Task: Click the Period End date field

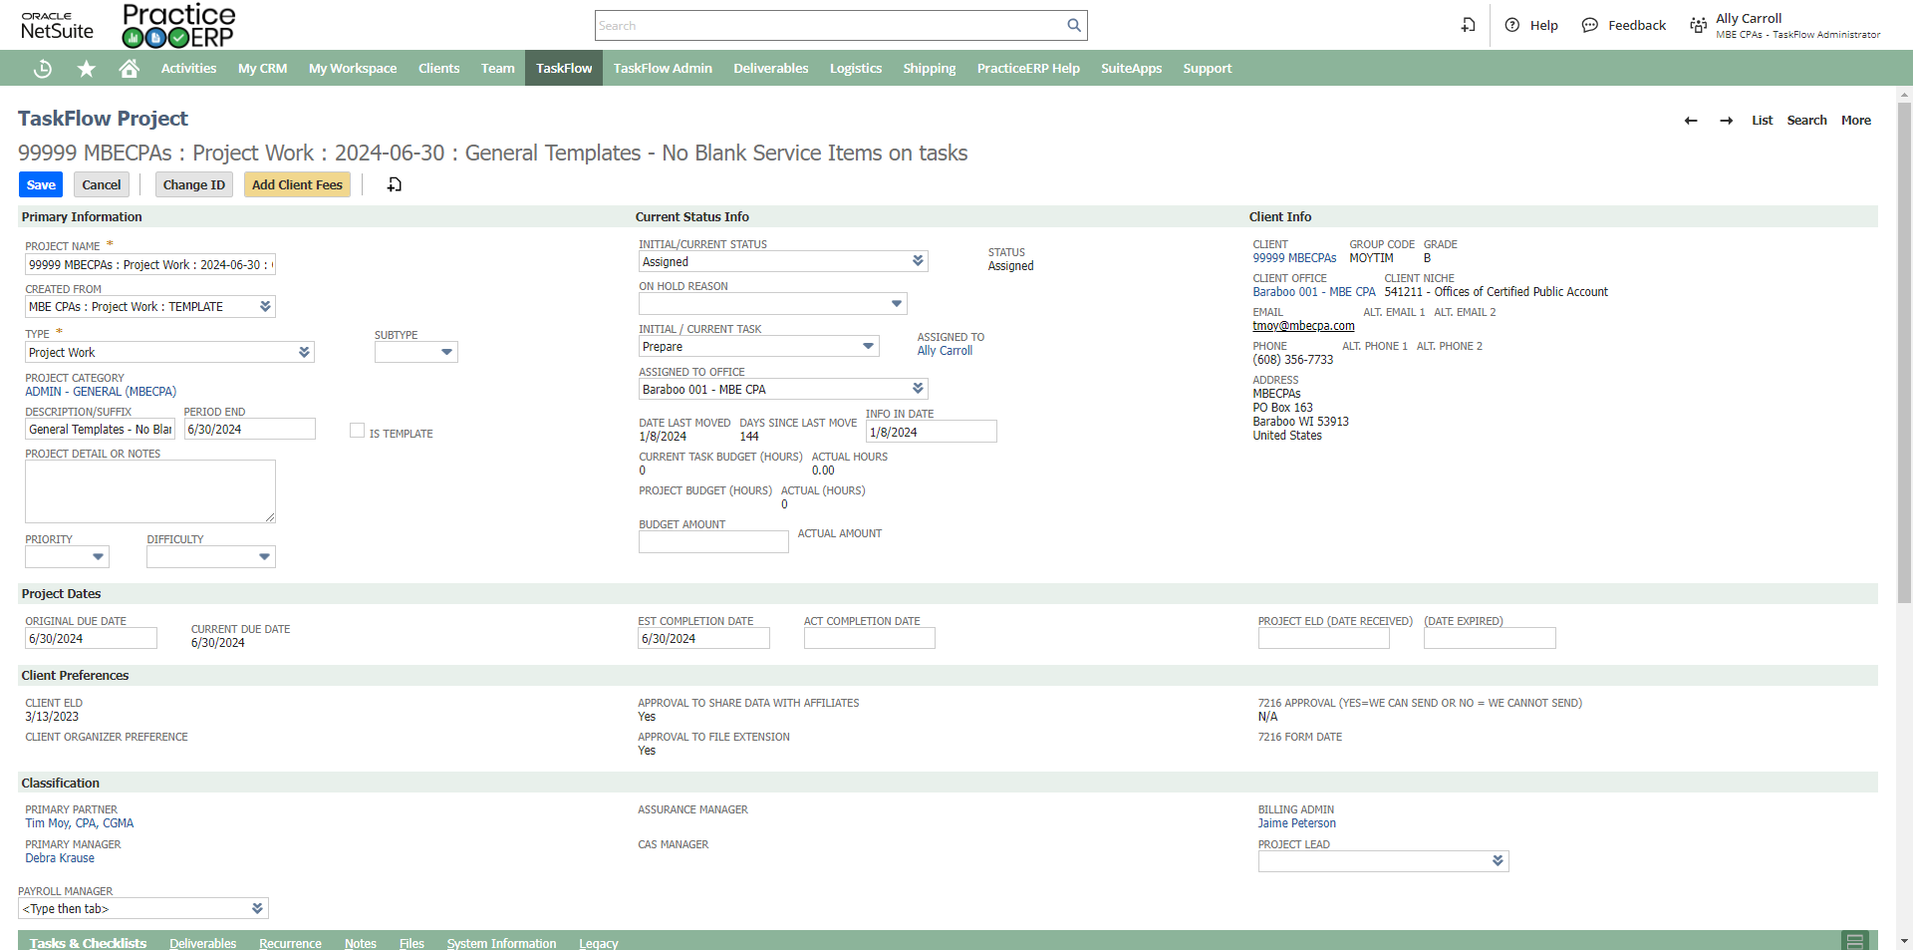Action: coord(249,430)
